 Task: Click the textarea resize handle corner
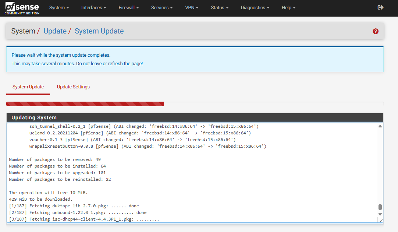(x=380, y=220)
